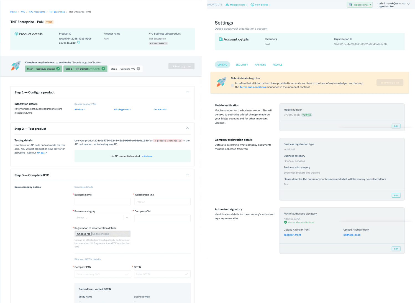Click the KYC INCOMPLETE status badge
Image resolution: width=415 pixels, height=303 pixels.
(x=158, y=43)
